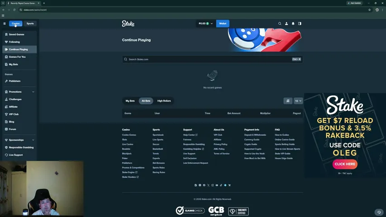Image resolution: width=386 pixels, height=217 pixels.
Task: Open browser tab list dropdown
Action: click(x=3, y=3)
